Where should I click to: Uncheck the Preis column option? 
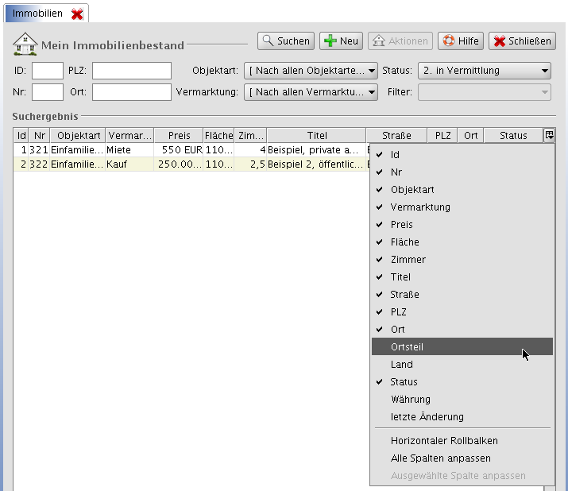[x=402, y=225]
